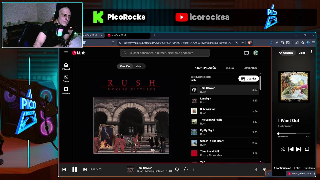Play Subdivisions from the queue

(x=224, y=111)
